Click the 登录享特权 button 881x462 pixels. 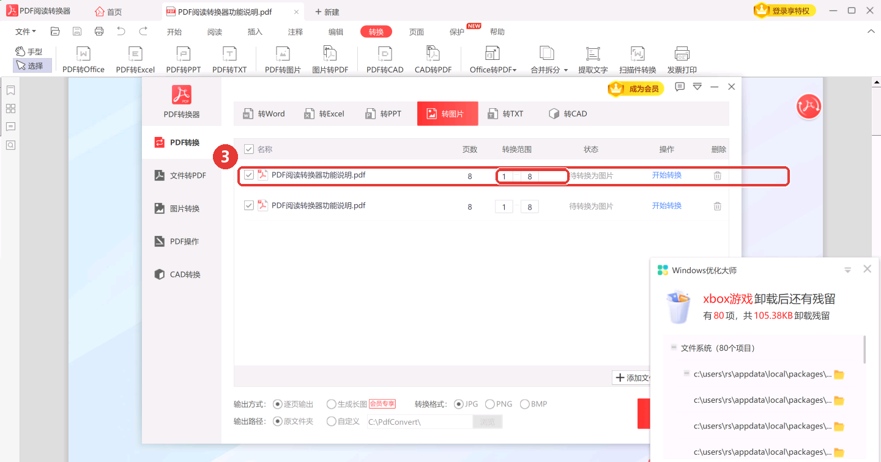tap(784, 10)
